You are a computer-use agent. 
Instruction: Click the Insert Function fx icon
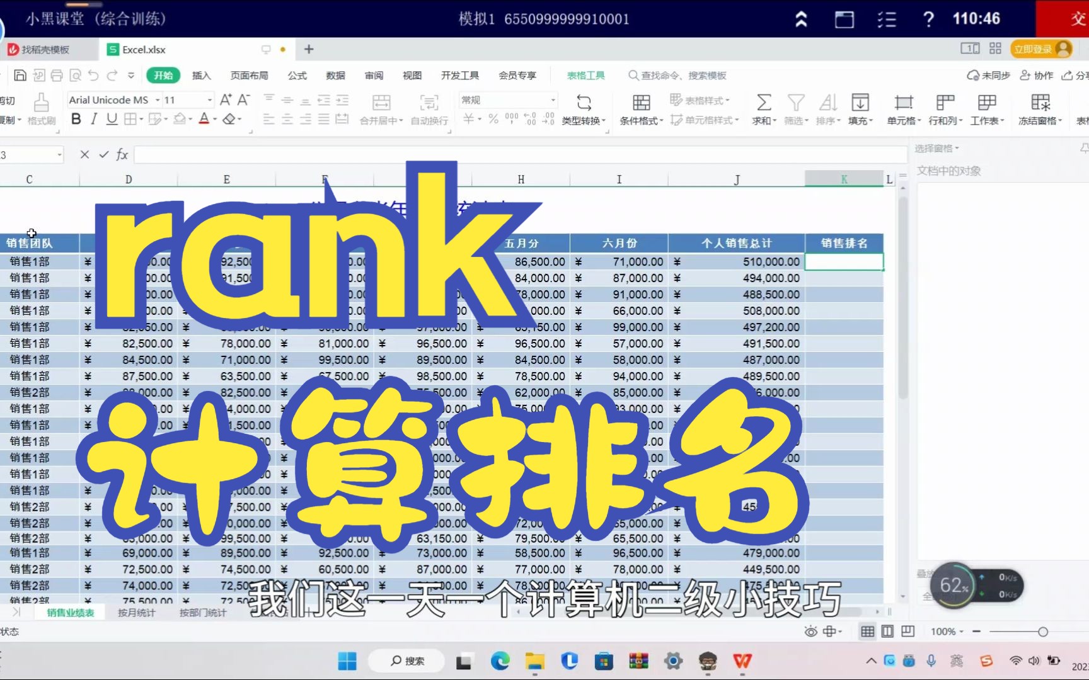[122, 154]
